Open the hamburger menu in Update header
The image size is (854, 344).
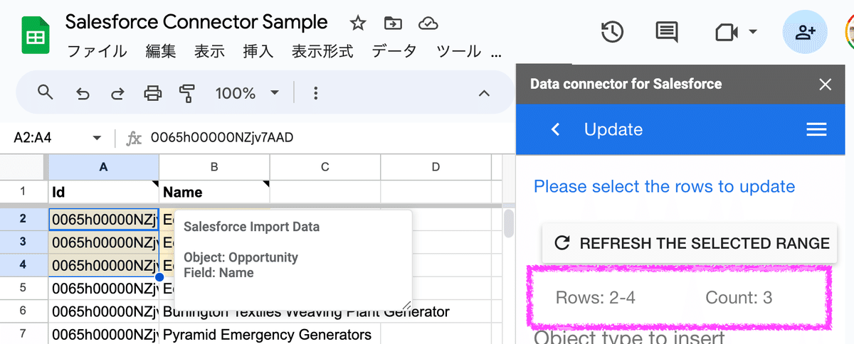(x=816, y=129)
